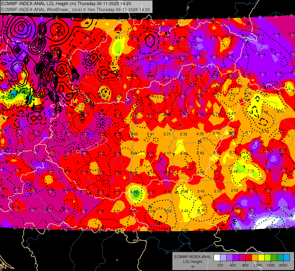The image size is (295, 271).
Task: Click the grid value 4.29
Action: [200, 134]
